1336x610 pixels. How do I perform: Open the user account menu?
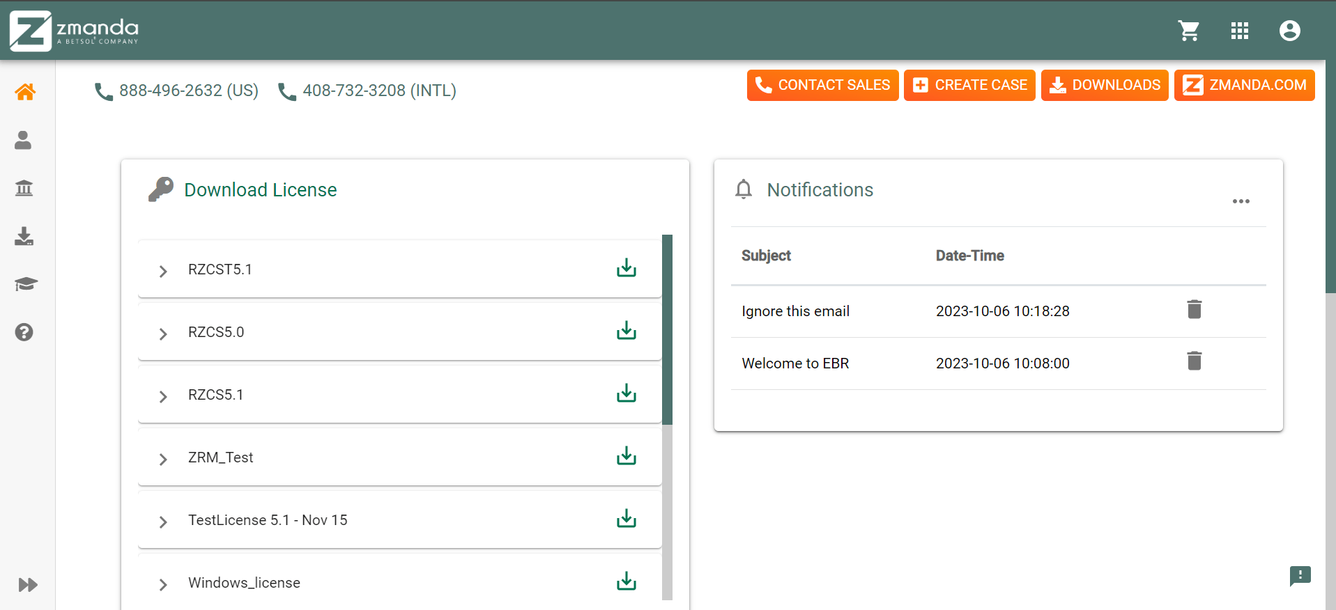coord(1290,31)
